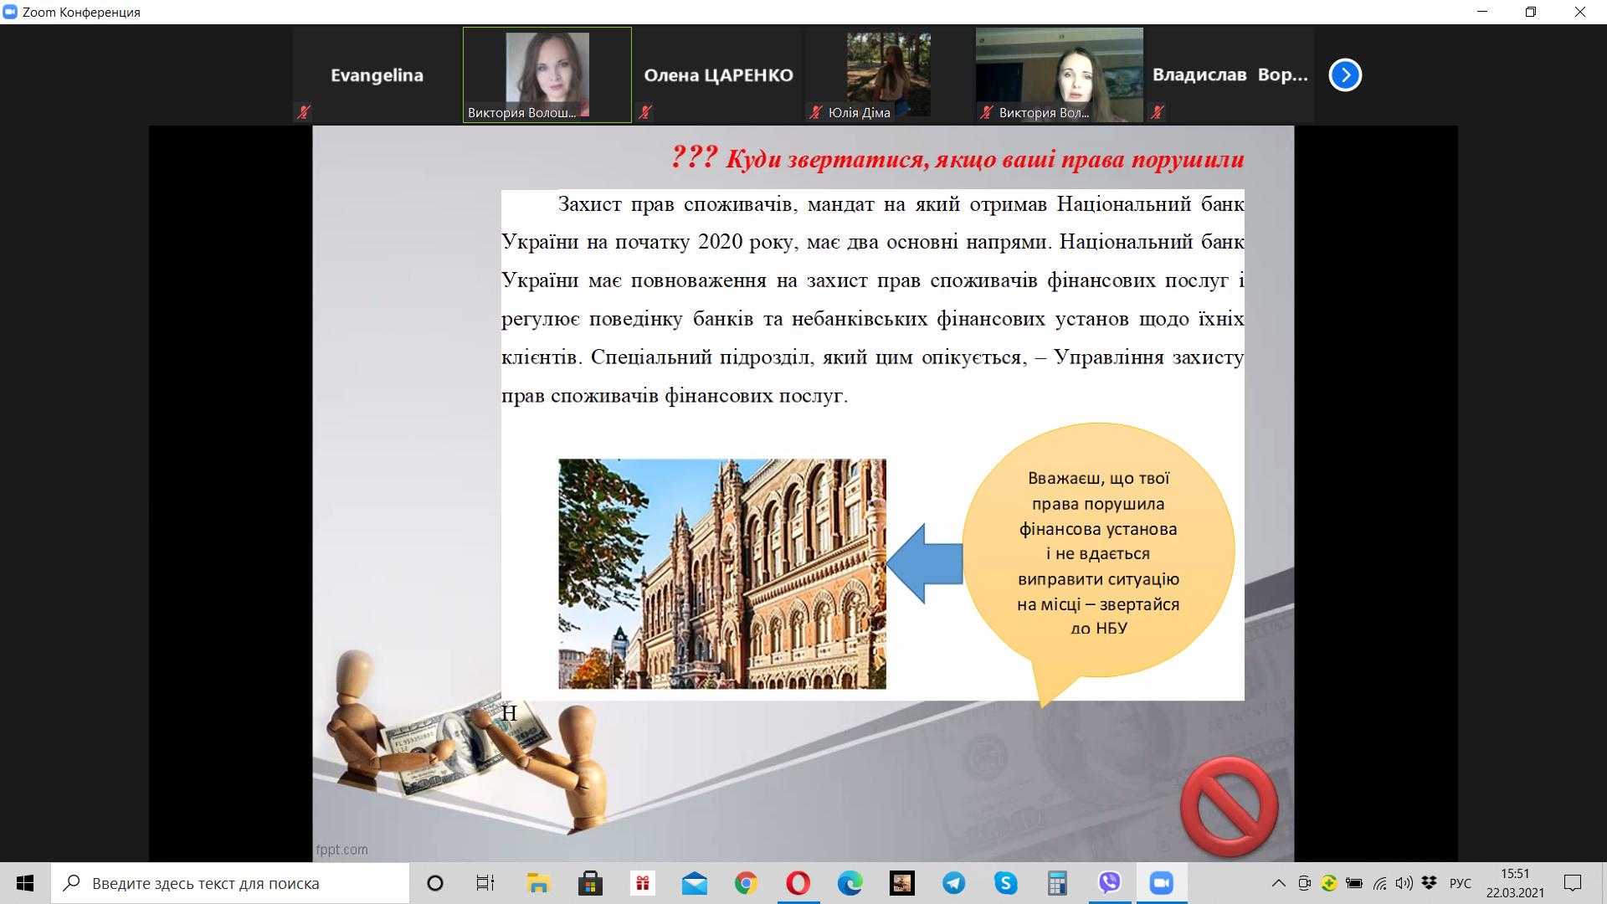Expand hidden system tray icons
The image size is (1607, 904).
(x=1278, y=883)
